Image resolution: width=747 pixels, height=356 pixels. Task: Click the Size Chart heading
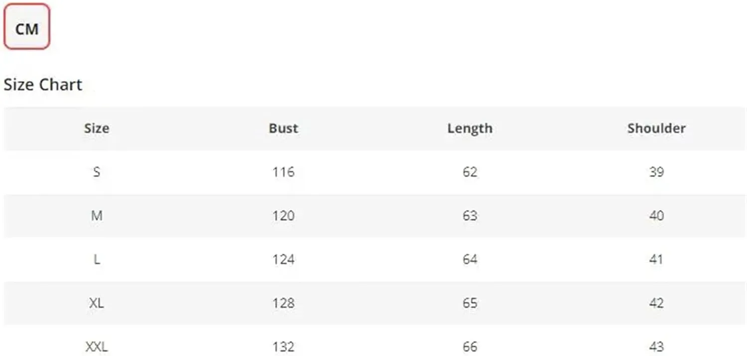[43, 85]
